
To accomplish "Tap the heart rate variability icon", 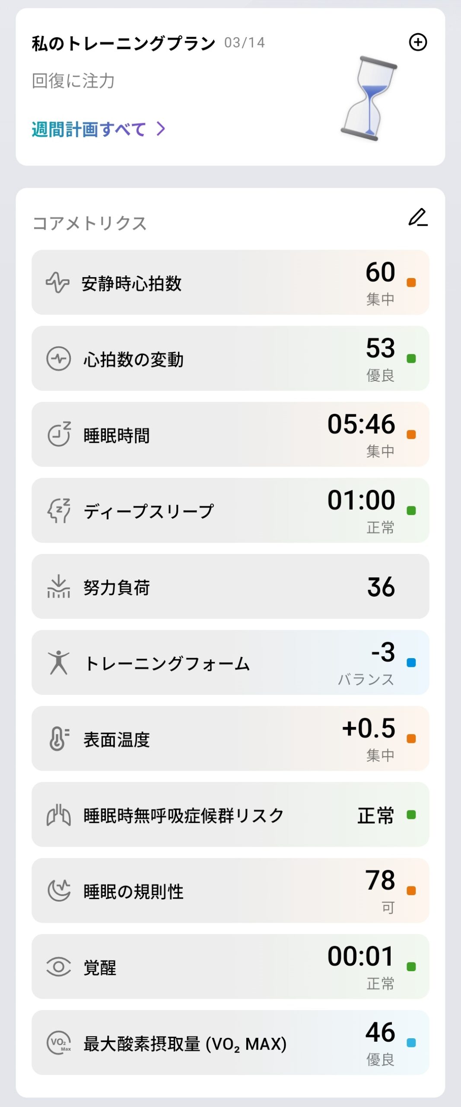I will pyautogui.click(x=58, y=358).
